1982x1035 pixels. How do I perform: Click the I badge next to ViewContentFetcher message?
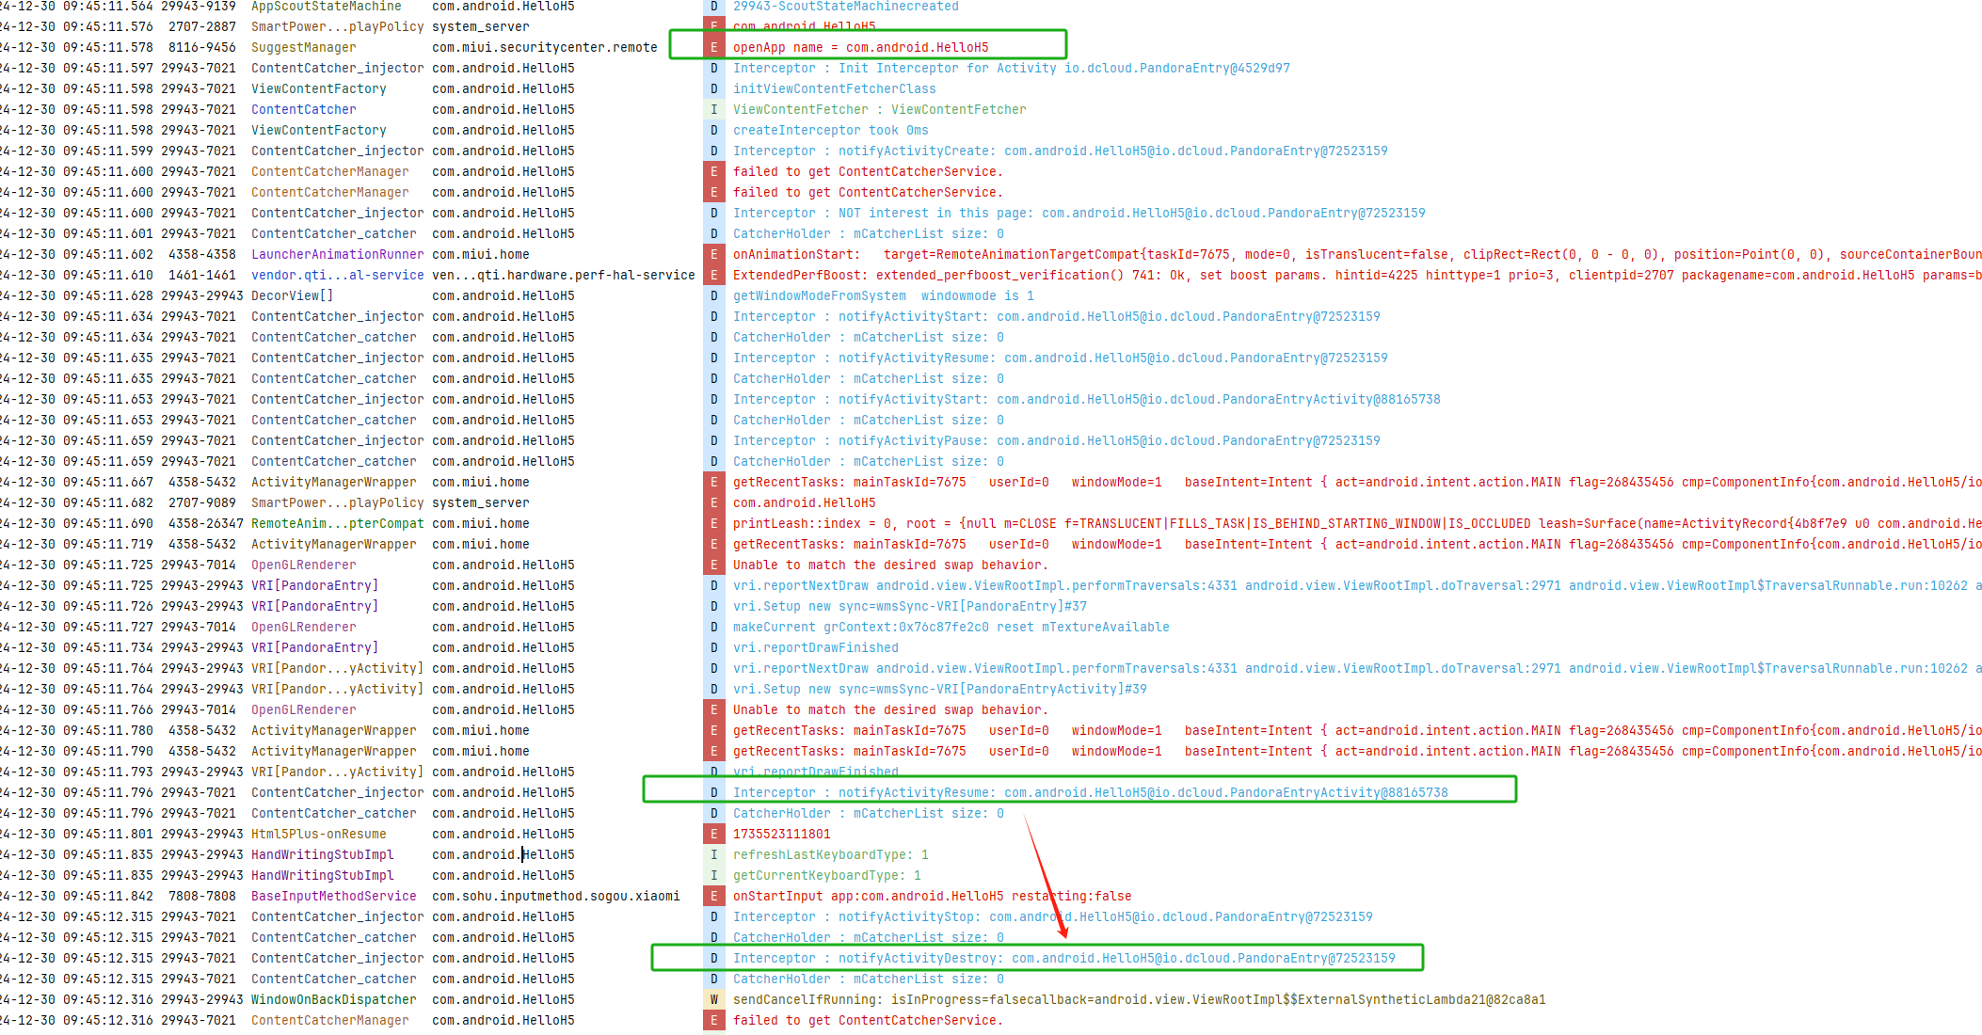pos(713,109)
